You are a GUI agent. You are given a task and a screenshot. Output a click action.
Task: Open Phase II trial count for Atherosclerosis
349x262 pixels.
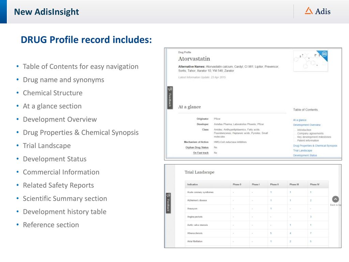tap(271, 233)
